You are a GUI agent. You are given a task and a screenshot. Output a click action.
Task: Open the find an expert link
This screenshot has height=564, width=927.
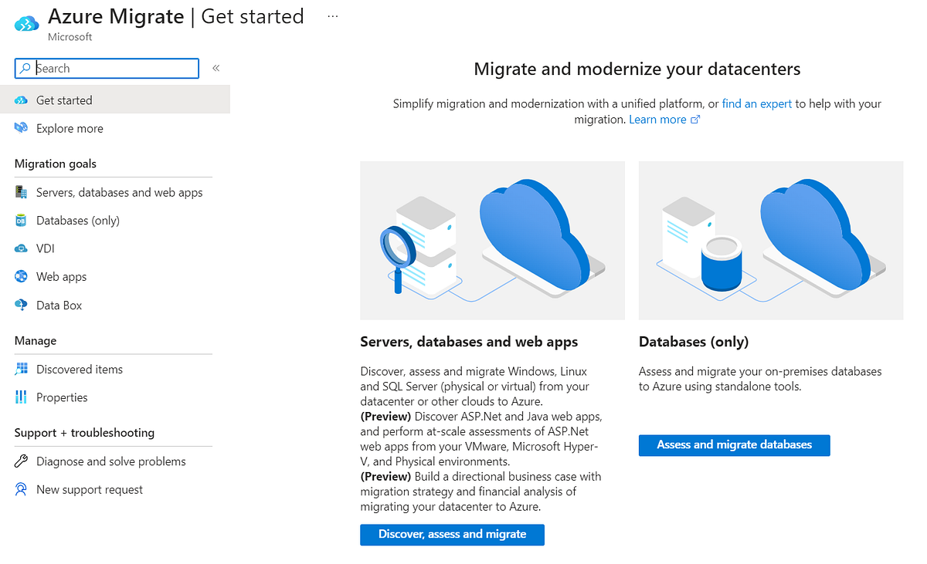click(x=756, y=103)
